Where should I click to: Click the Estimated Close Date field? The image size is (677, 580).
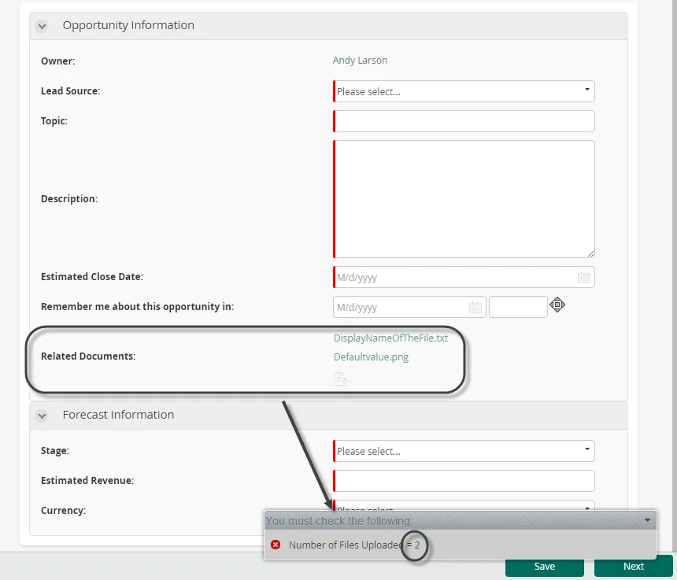[x=464, y=277]
